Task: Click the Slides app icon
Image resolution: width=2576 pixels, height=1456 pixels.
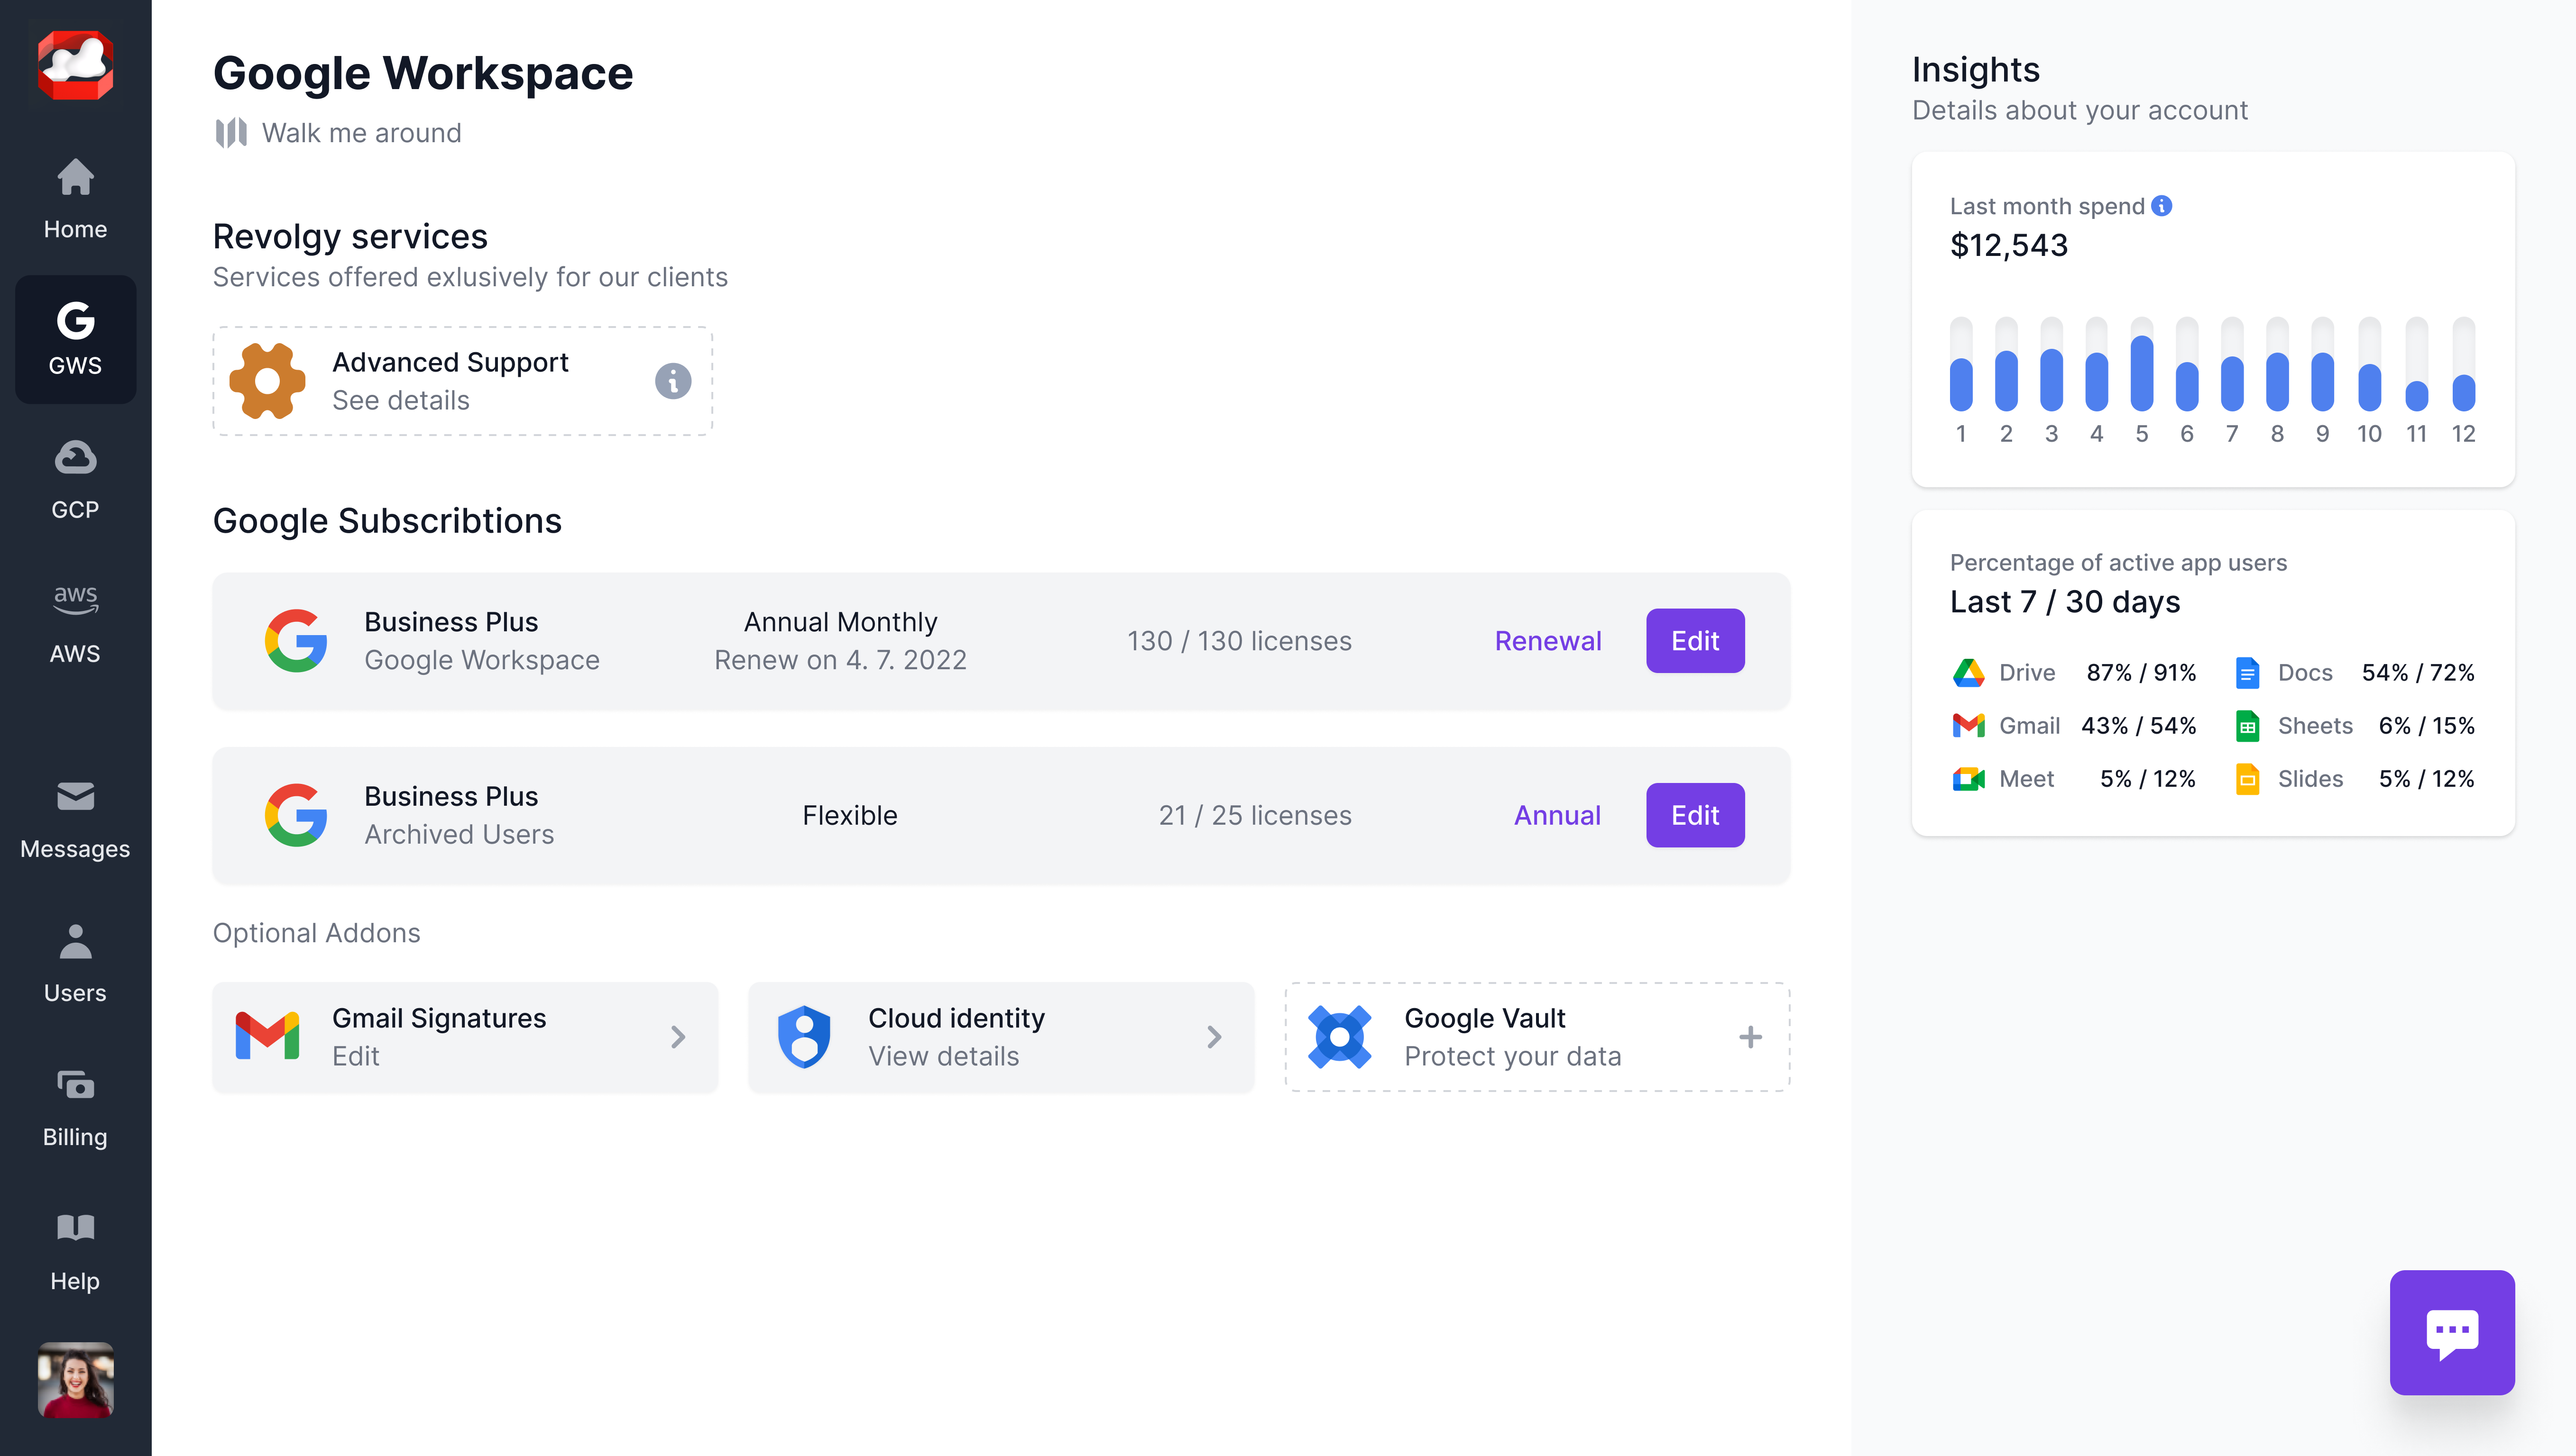Action: point(2247,779)
